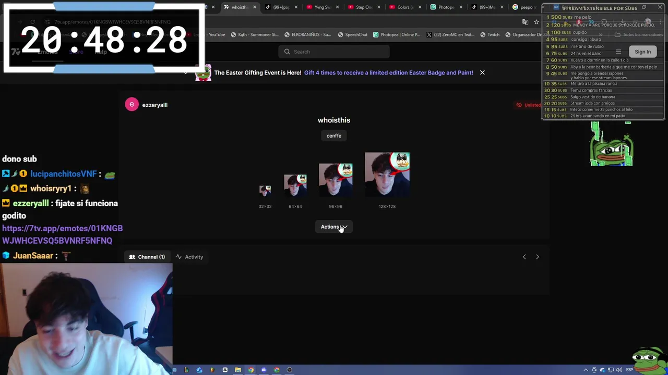Click whoisryry1 username in chat
Screen dimensions: 668x375
pyautogui.click(x=51, y=189)
